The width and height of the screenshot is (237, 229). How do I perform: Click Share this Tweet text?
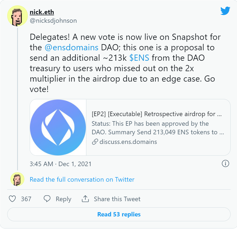pyautogui.click(x=117, y=199)
